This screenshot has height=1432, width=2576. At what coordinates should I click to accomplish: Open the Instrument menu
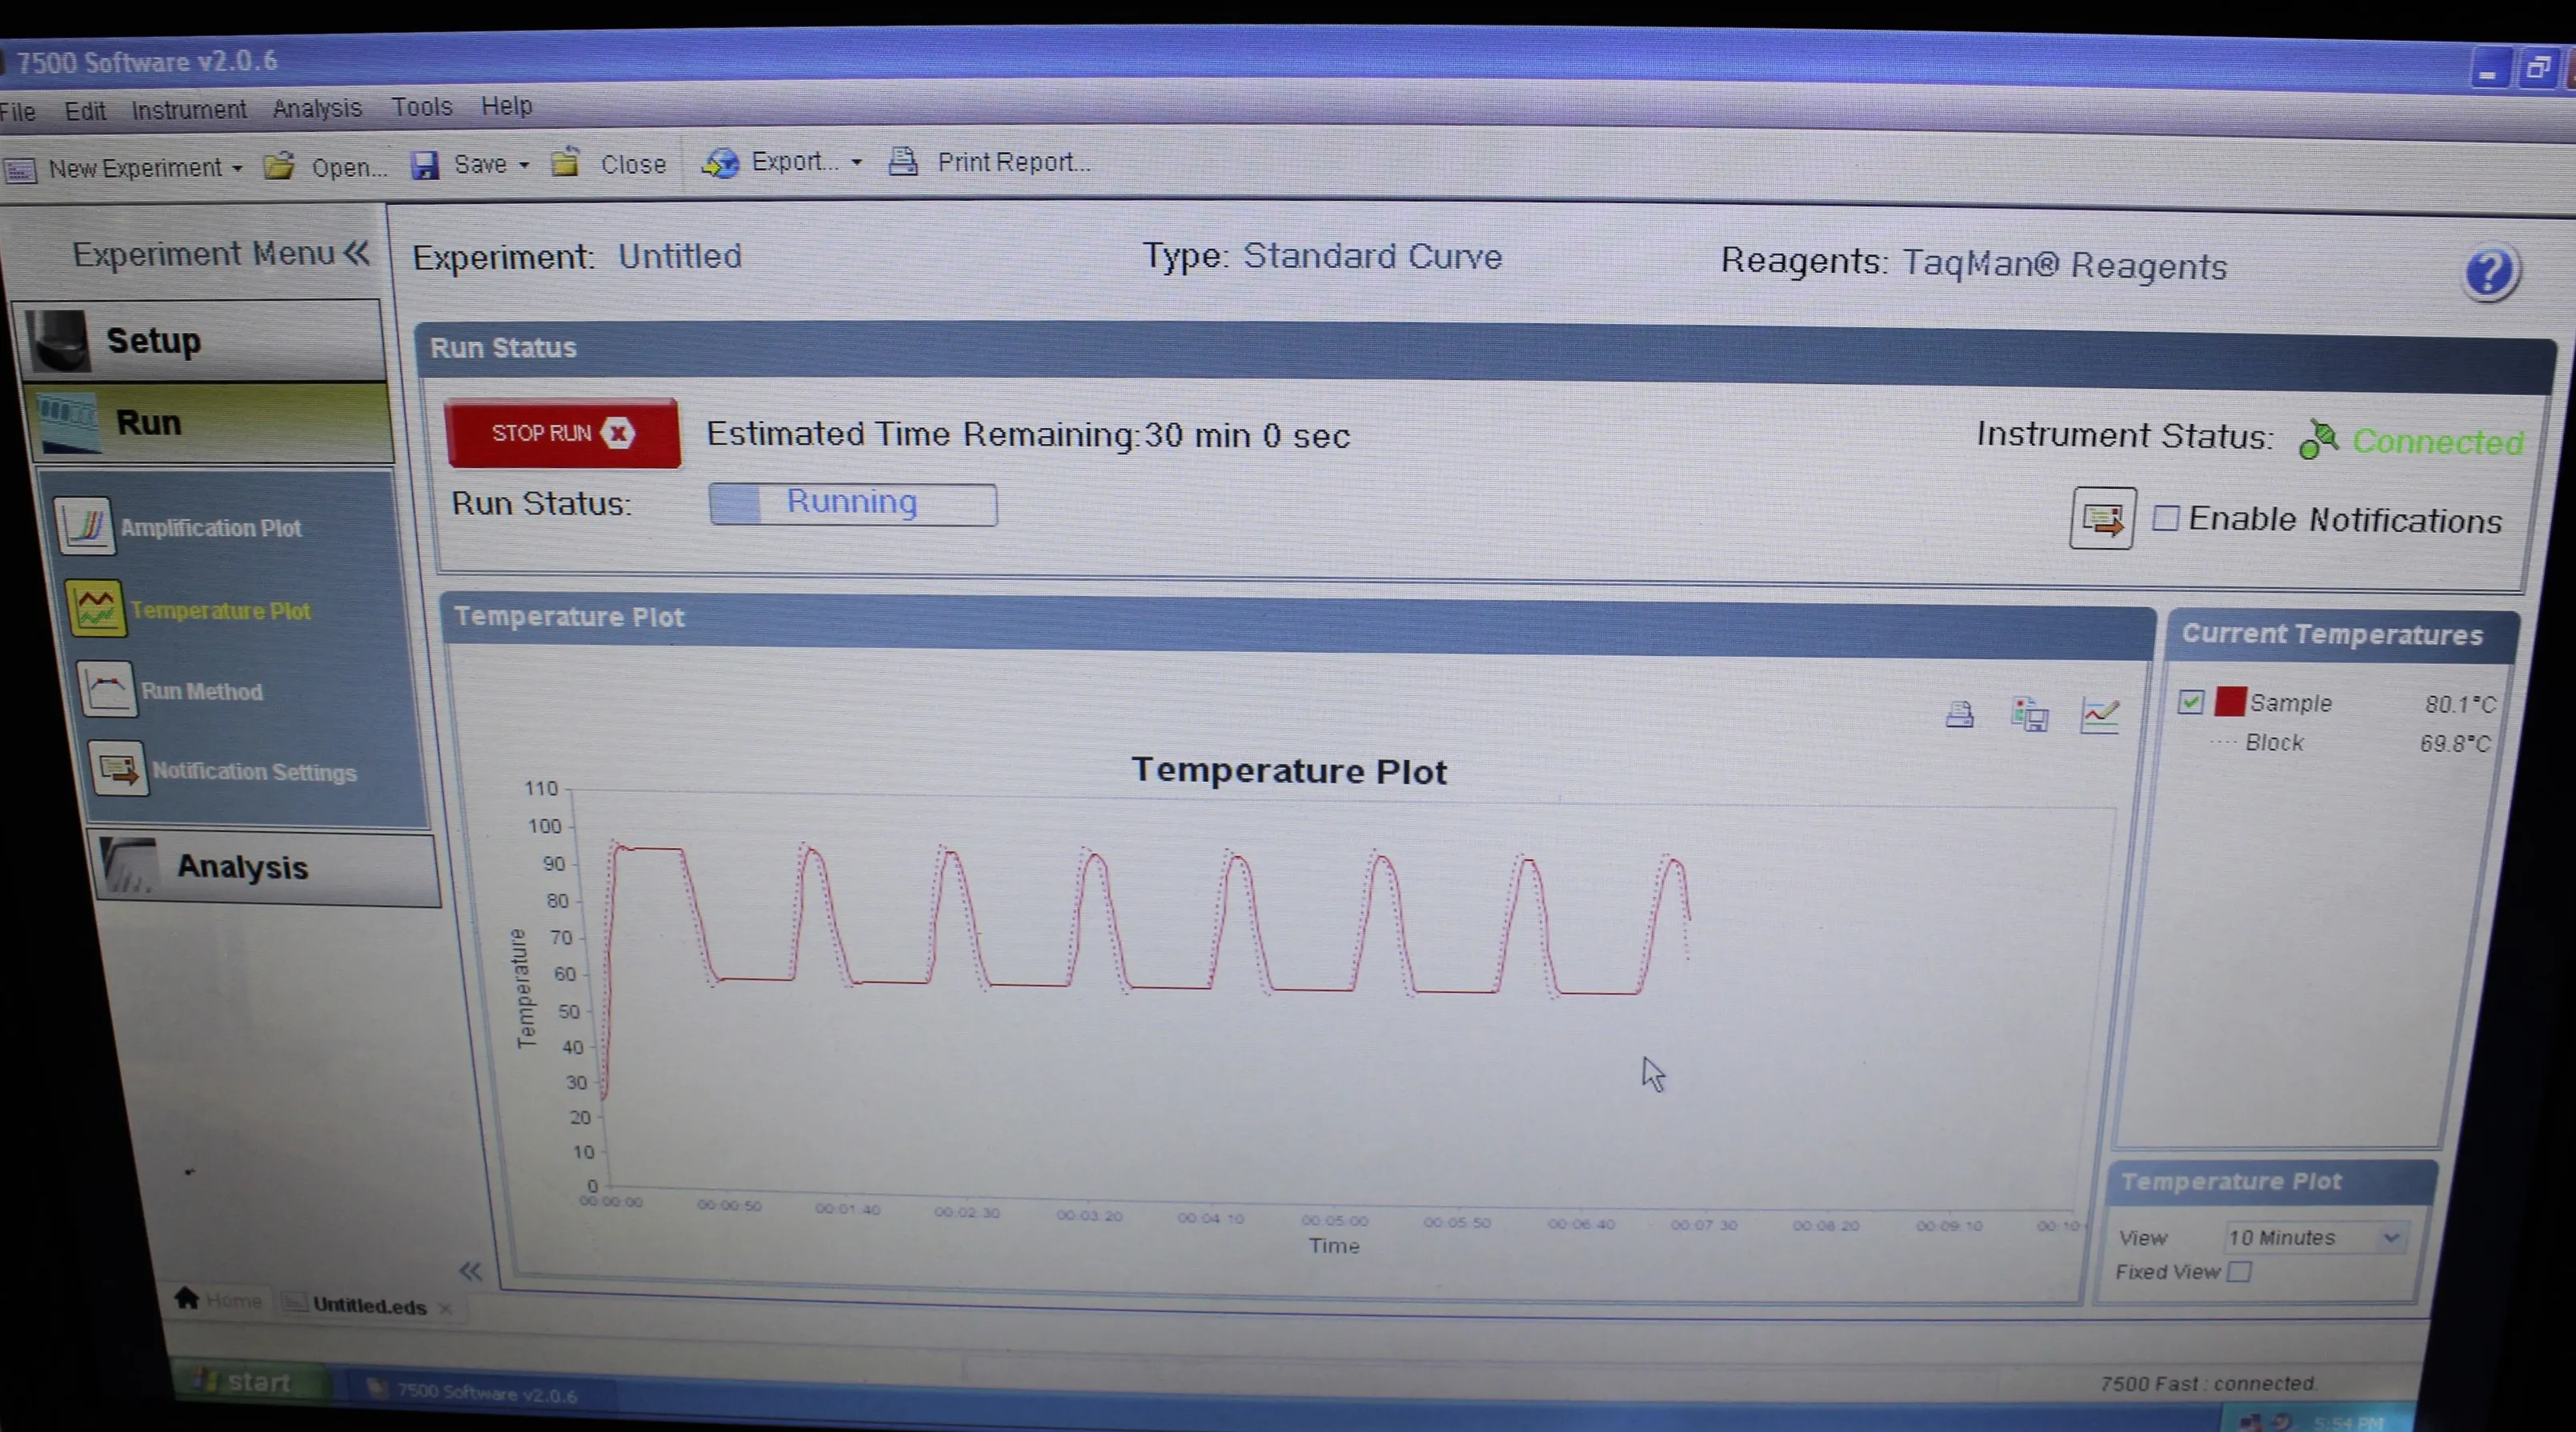coord(189,109)
